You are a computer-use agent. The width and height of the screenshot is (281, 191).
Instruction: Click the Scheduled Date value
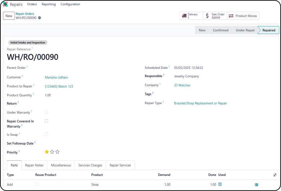click(188, 68)
